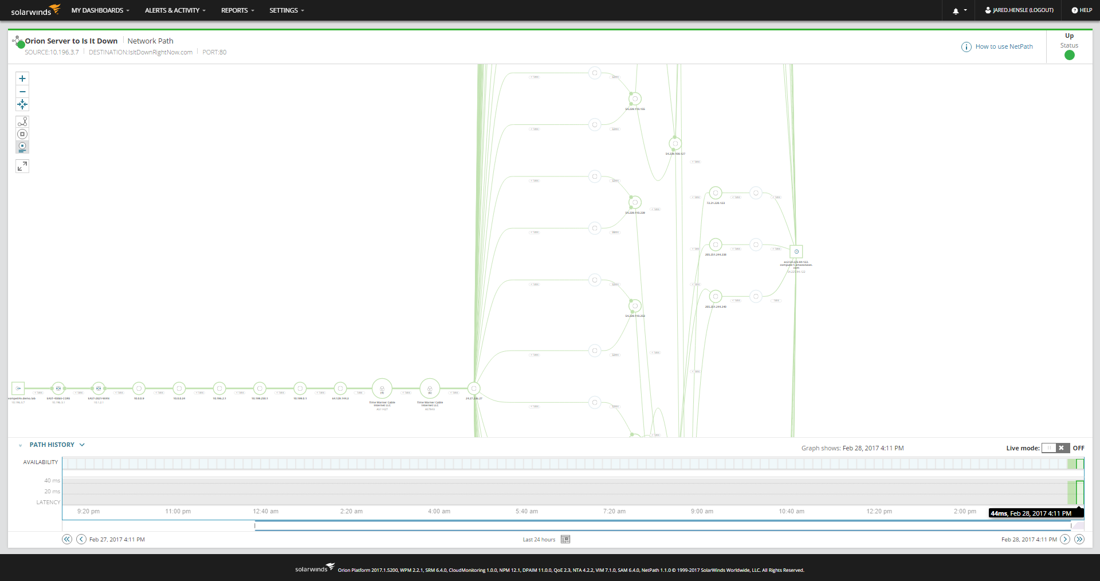
Task: Select the 10.0.0.9 hop node
Action: [139, 388]
